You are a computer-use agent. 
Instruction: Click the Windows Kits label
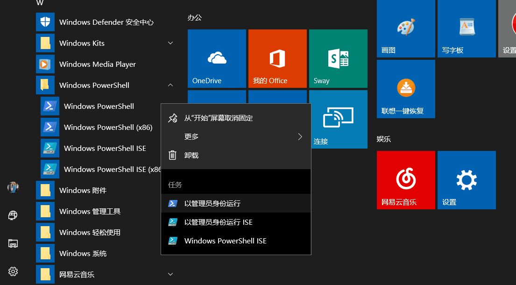click(x=82, y=43)
